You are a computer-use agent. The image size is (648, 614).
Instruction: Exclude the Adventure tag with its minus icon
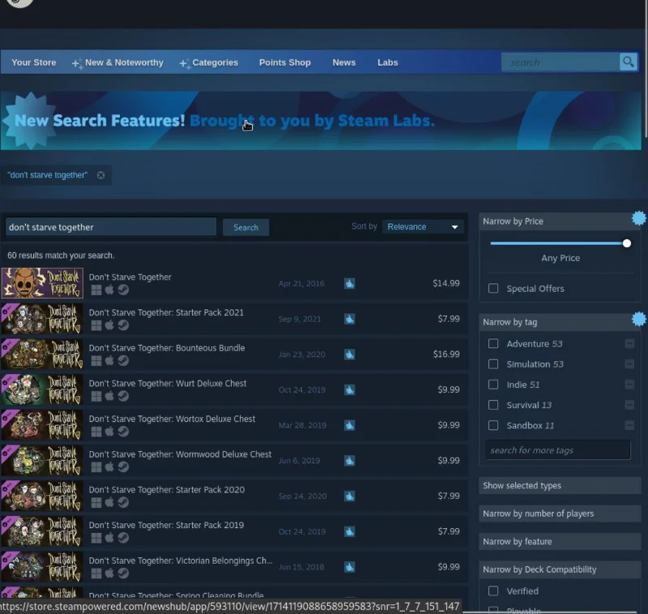pos(629,343)
